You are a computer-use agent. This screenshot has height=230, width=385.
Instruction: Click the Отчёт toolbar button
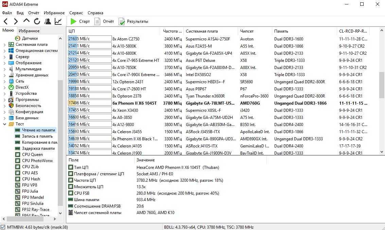click(104, 21)
